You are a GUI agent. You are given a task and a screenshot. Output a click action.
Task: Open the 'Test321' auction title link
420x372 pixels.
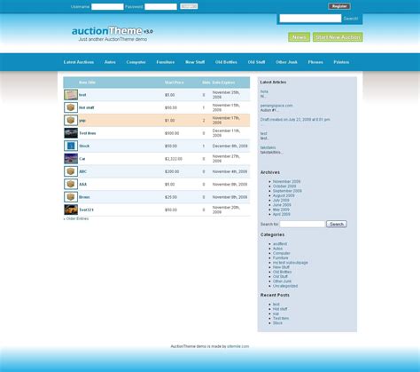click(86, 210)
